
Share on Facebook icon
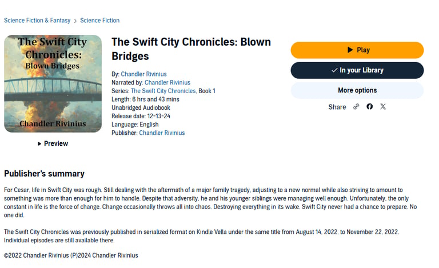click(370, 107)
